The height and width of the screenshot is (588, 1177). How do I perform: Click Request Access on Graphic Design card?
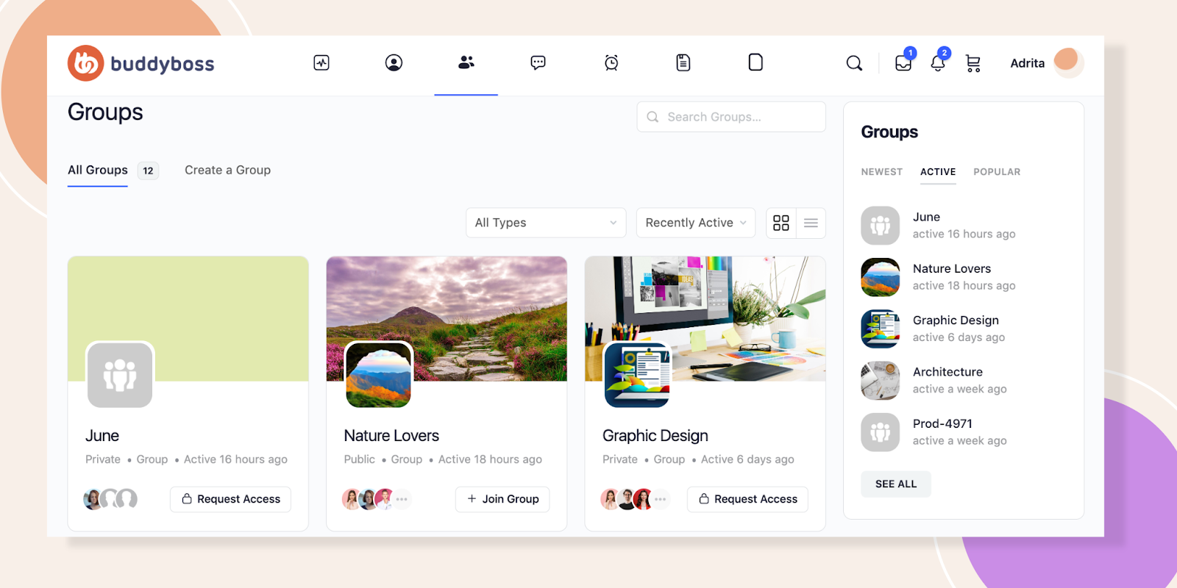pos(747,499)
